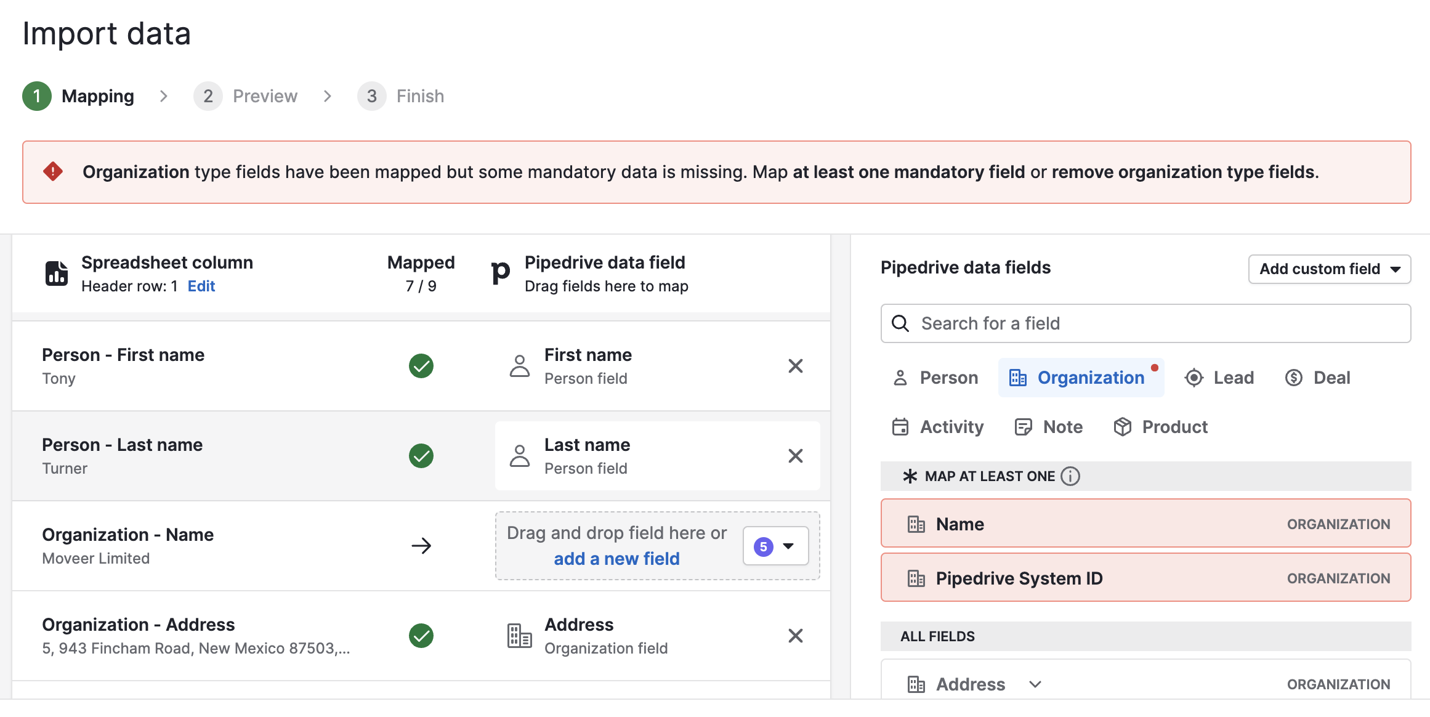Click inside the Search for a field box
Screen dimensions: 1430x717
click(x=1145, y=323)
